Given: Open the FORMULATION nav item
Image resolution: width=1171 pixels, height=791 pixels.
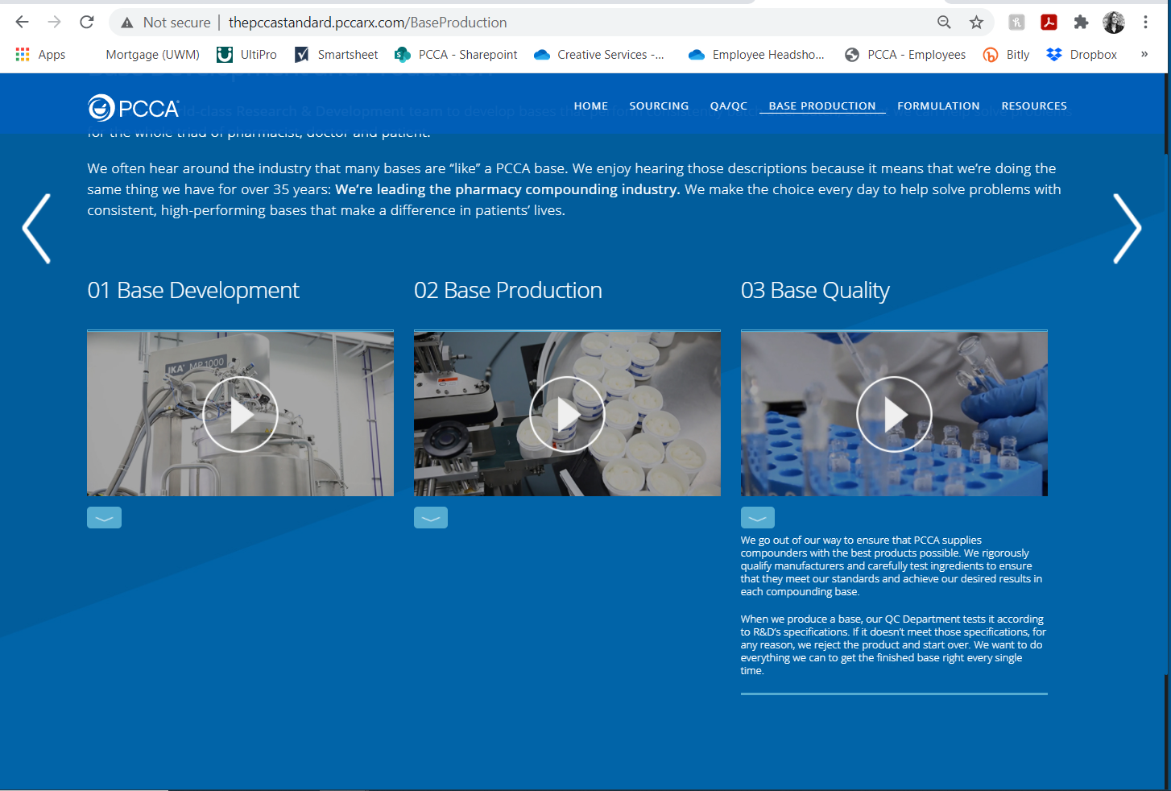Looking at the screenshot, I should click(x=938, y=106).
